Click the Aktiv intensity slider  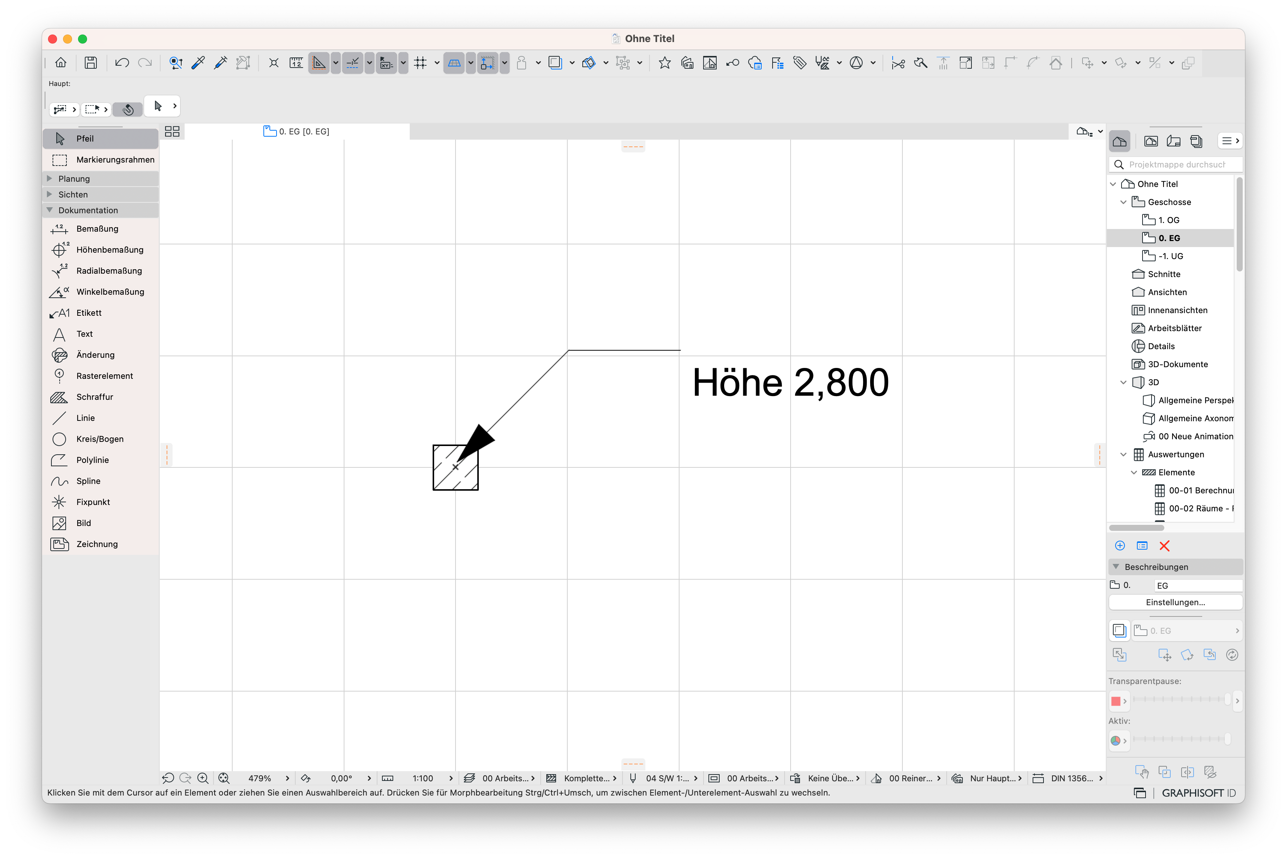click(x=1181, y=739)
